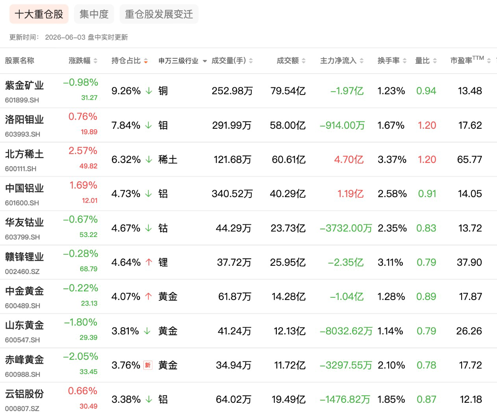Click down arrow beside 3.38% holding
Screen dimensions: 497x415
pyautogui.click(x=149, y=400)
